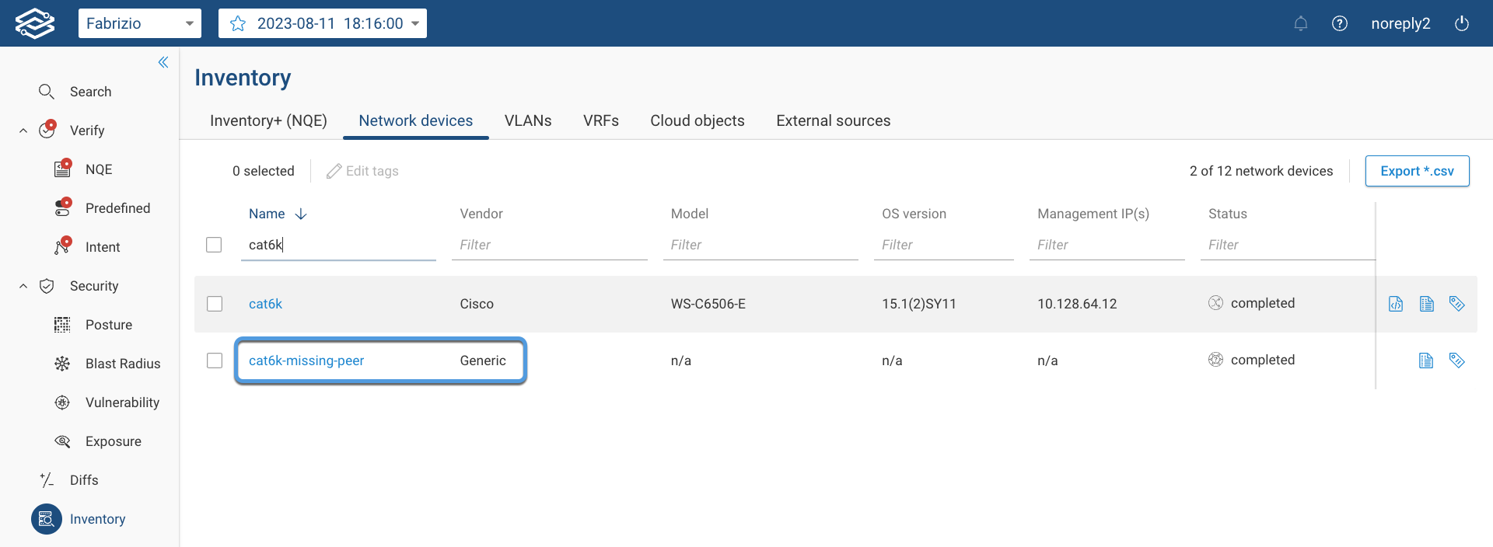The width and height of the screenshot is (1493, 547).
Task: Tick the cat6k row checkbox
Action: [x=215, y=304]
